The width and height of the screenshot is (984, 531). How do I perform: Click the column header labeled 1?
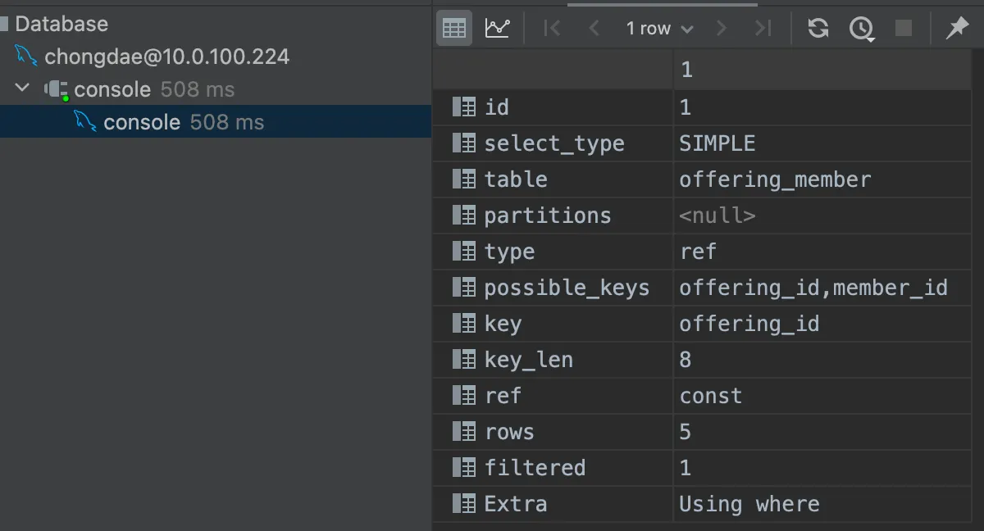coord(820,70)
